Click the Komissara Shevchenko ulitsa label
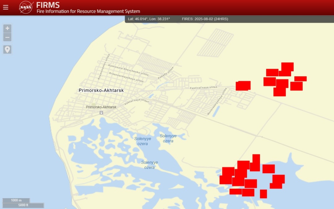The height and width of the screenshot is (209, 334). coord(128,70)
